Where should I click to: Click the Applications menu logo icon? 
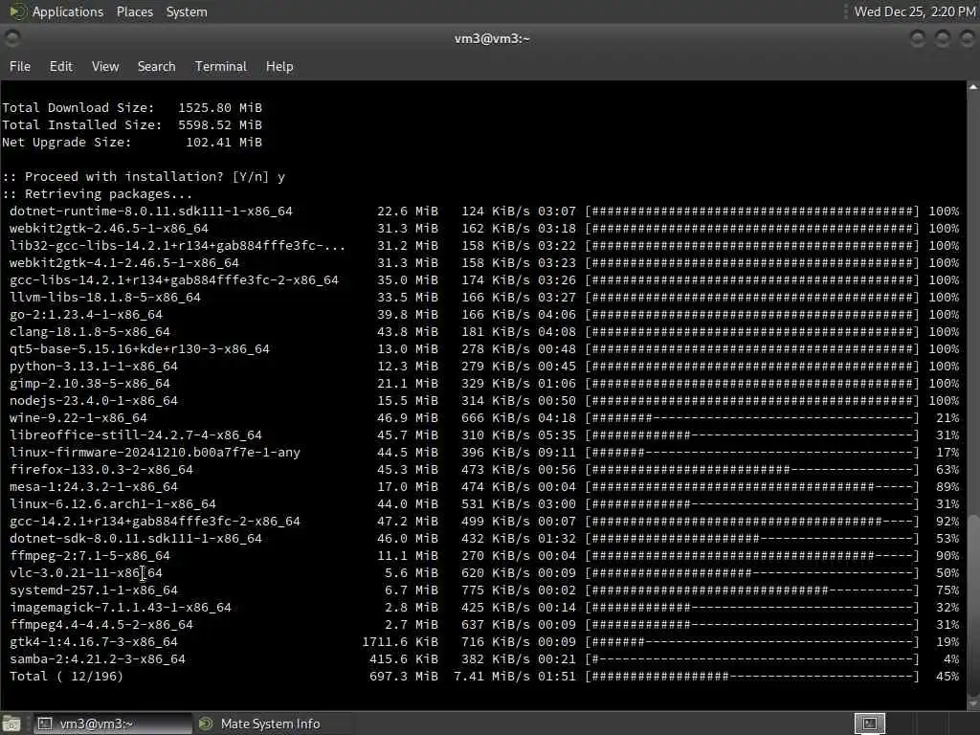pos(17,11)
